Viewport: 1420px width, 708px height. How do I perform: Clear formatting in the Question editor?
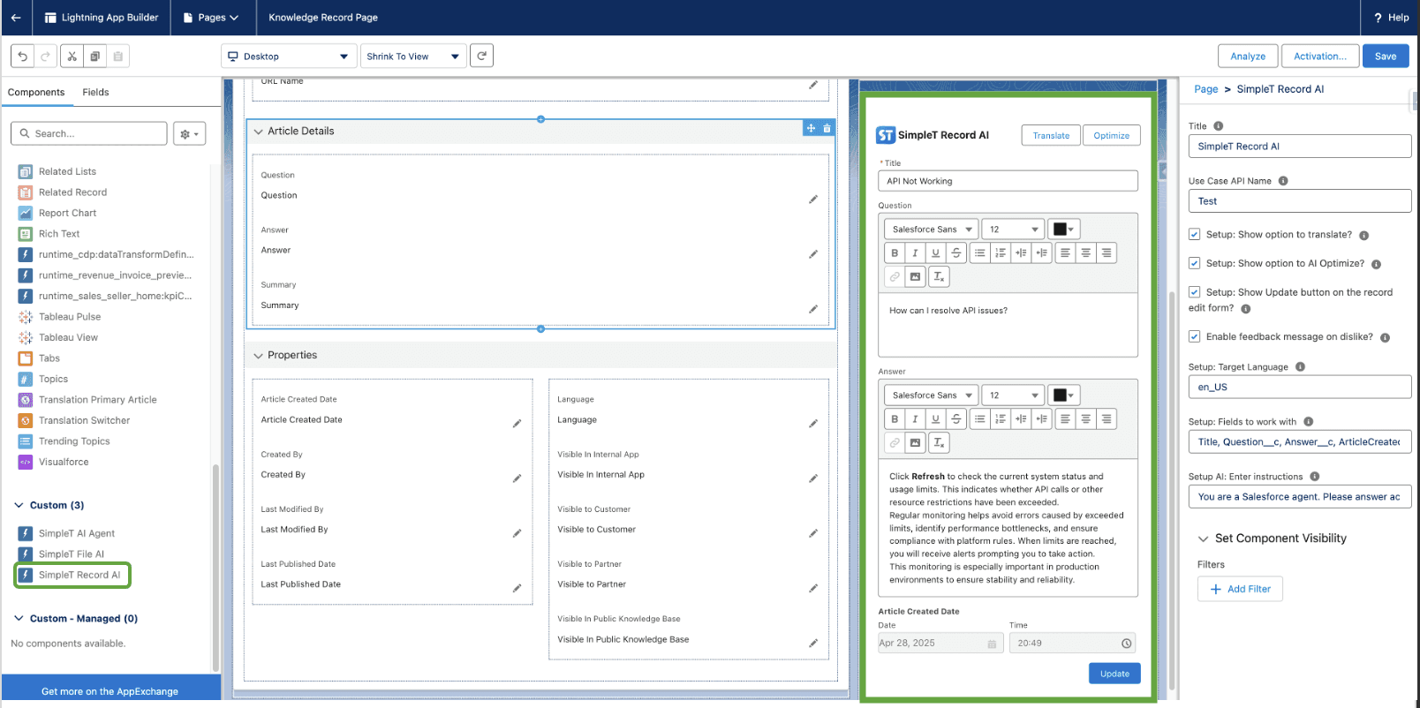coord(939,277)
